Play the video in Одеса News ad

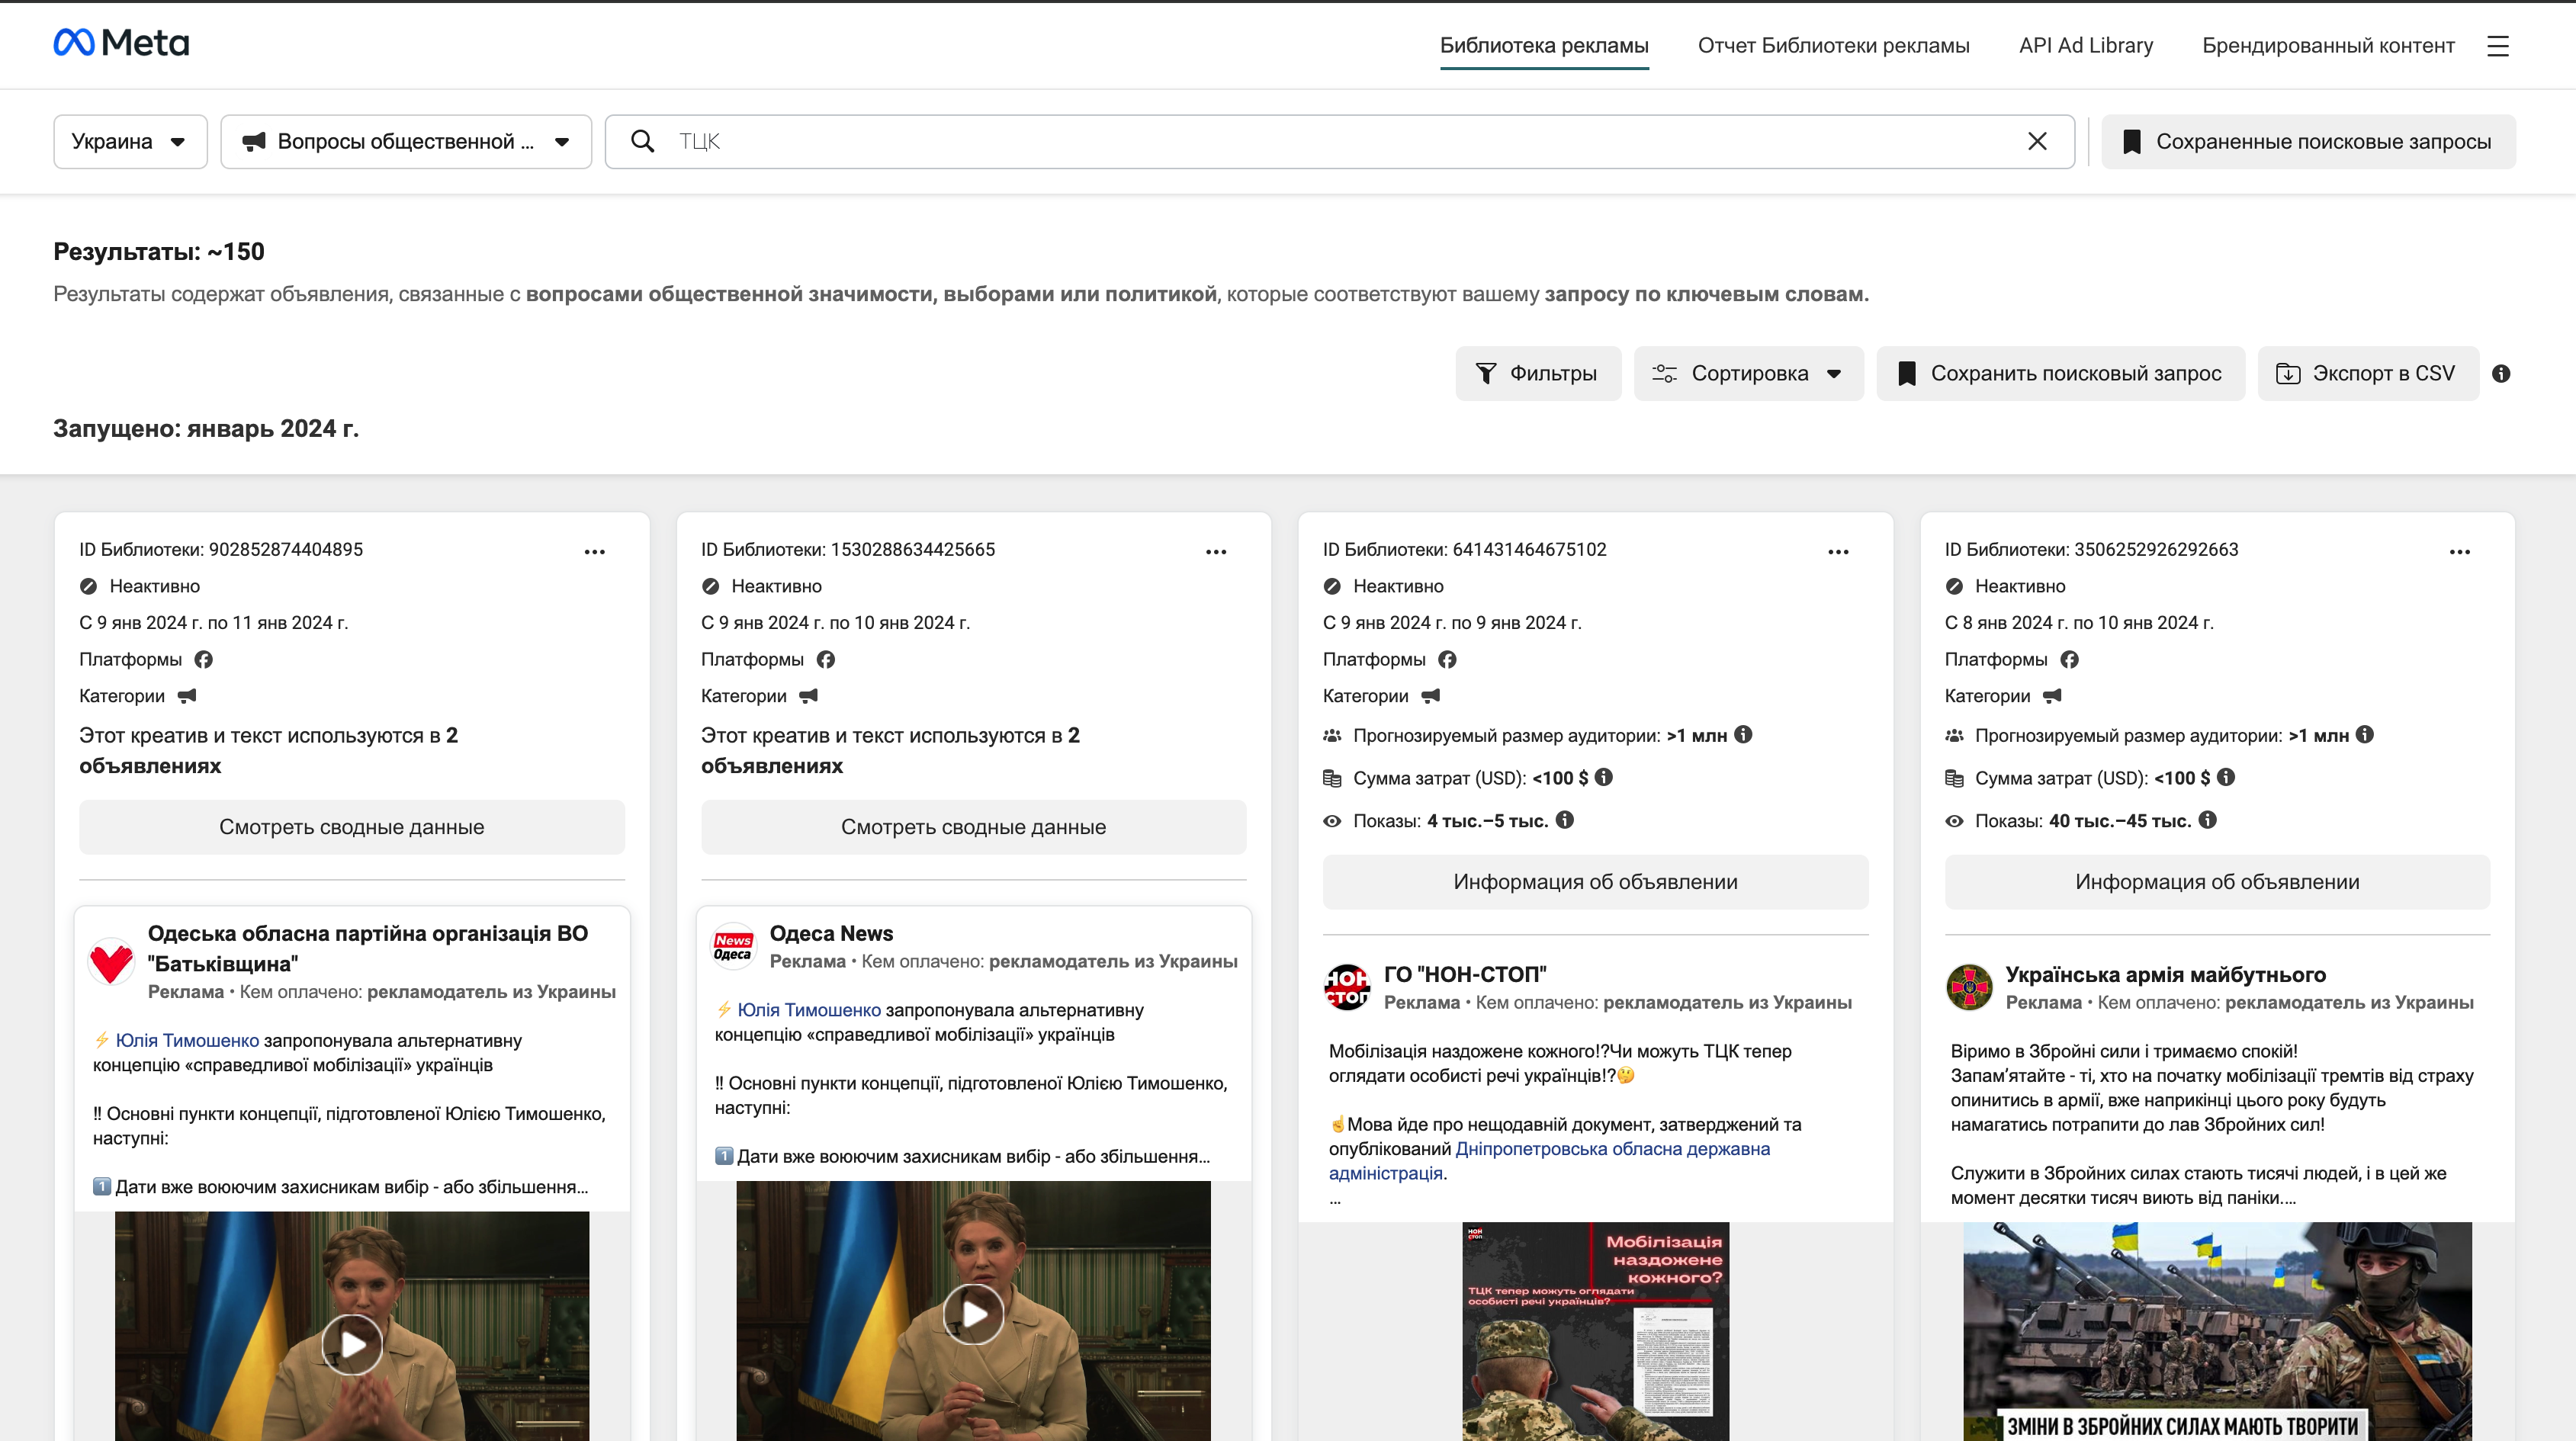973,1314
